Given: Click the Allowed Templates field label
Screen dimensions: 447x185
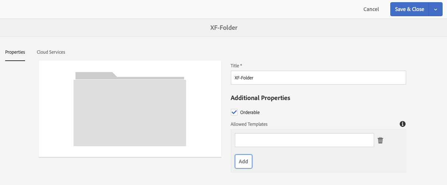Looking at the screenshot, I should (249, 124).
